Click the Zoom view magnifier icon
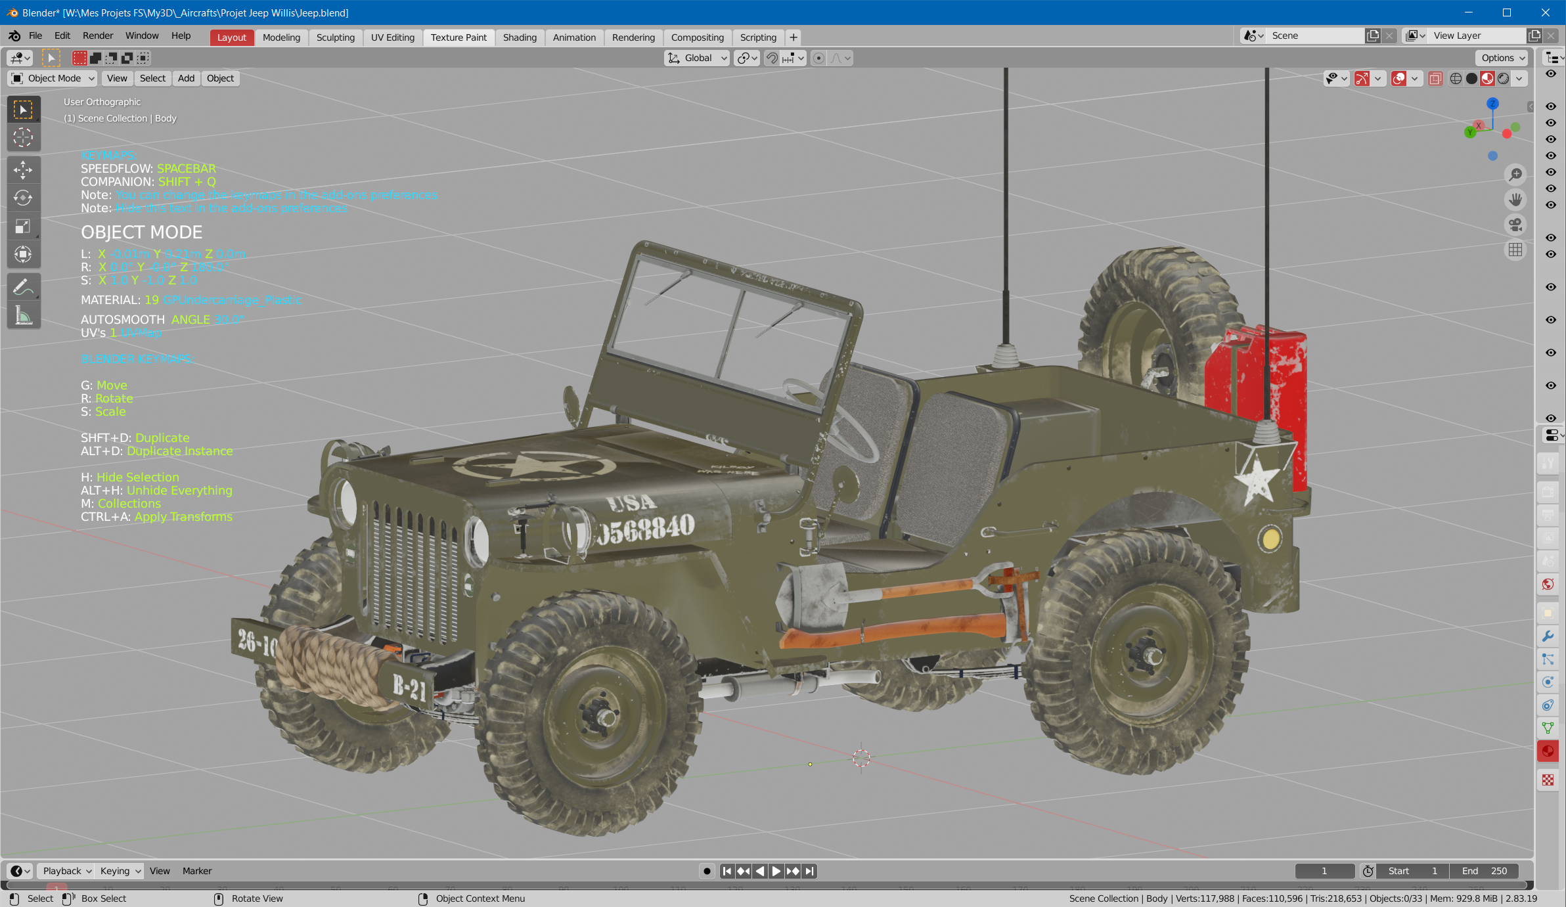The height and width of the screenshot is (907, 1566). pyautogui.click(x=1515, y=175)
